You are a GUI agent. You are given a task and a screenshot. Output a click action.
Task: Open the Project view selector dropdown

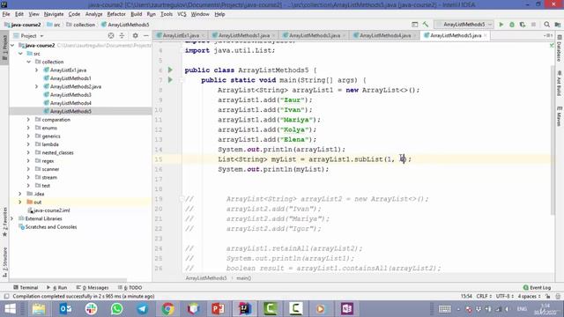(x=28, y=35)
